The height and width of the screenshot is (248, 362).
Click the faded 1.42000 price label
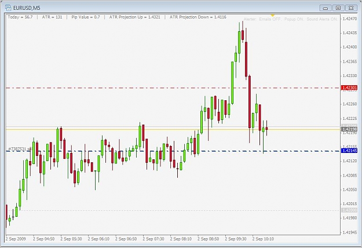pyautogui.click(x=349, y=210)
